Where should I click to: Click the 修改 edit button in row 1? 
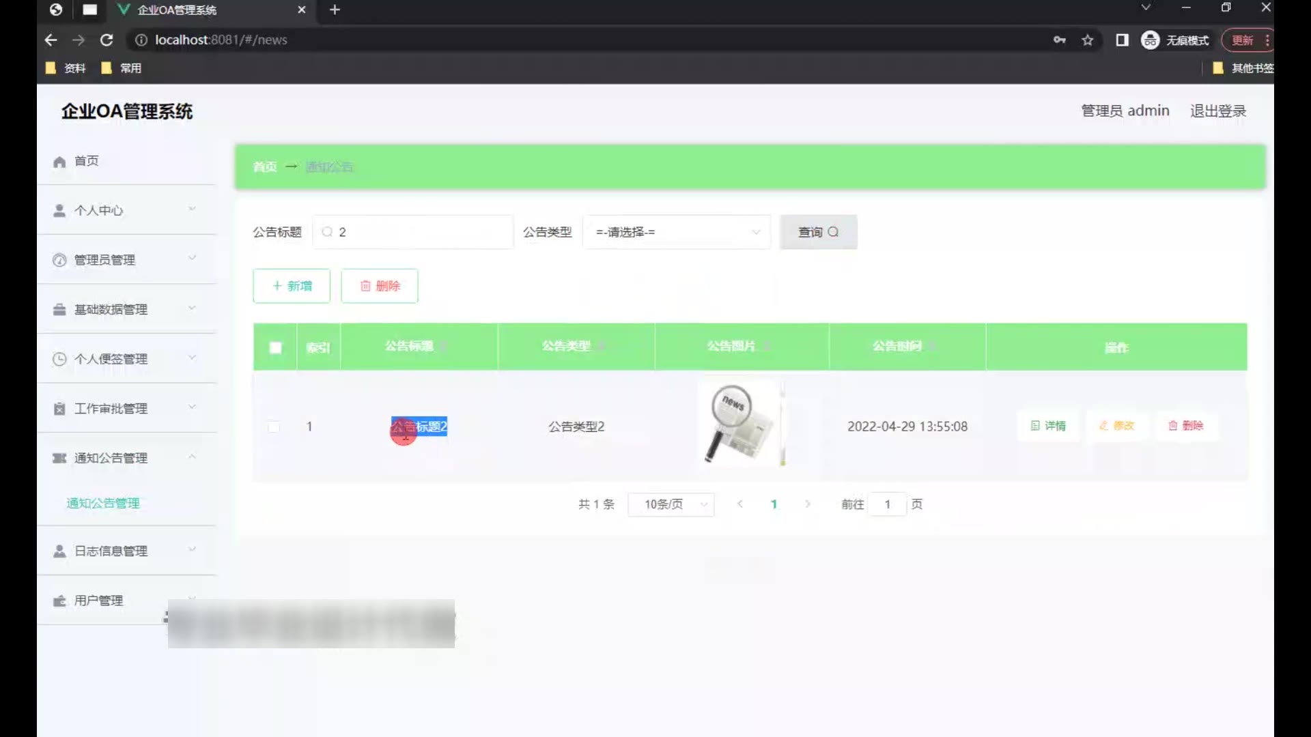coord(1116,426)
